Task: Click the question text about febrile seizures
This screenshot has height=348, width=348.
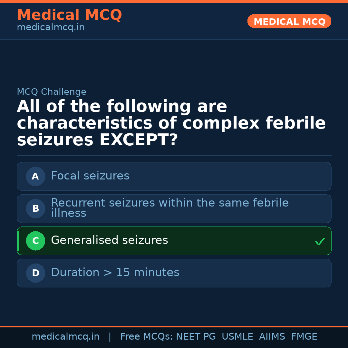Action: pos(171,123)
